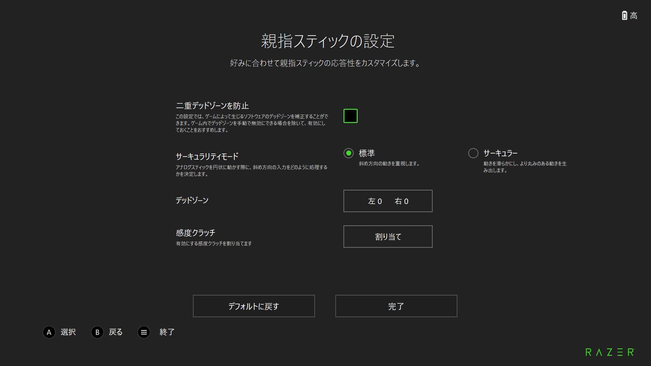Click the Razer logo
This screenshot has width=651, height=366.
[610, 352]
